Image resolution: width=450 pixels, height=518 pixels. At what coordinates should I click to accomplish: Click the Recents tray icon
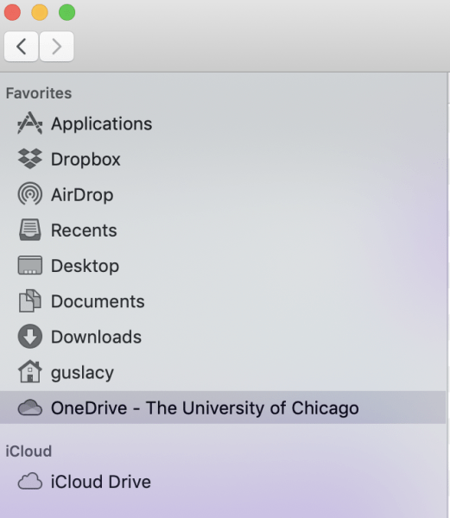pyautogui.click(x=29, y=230)
